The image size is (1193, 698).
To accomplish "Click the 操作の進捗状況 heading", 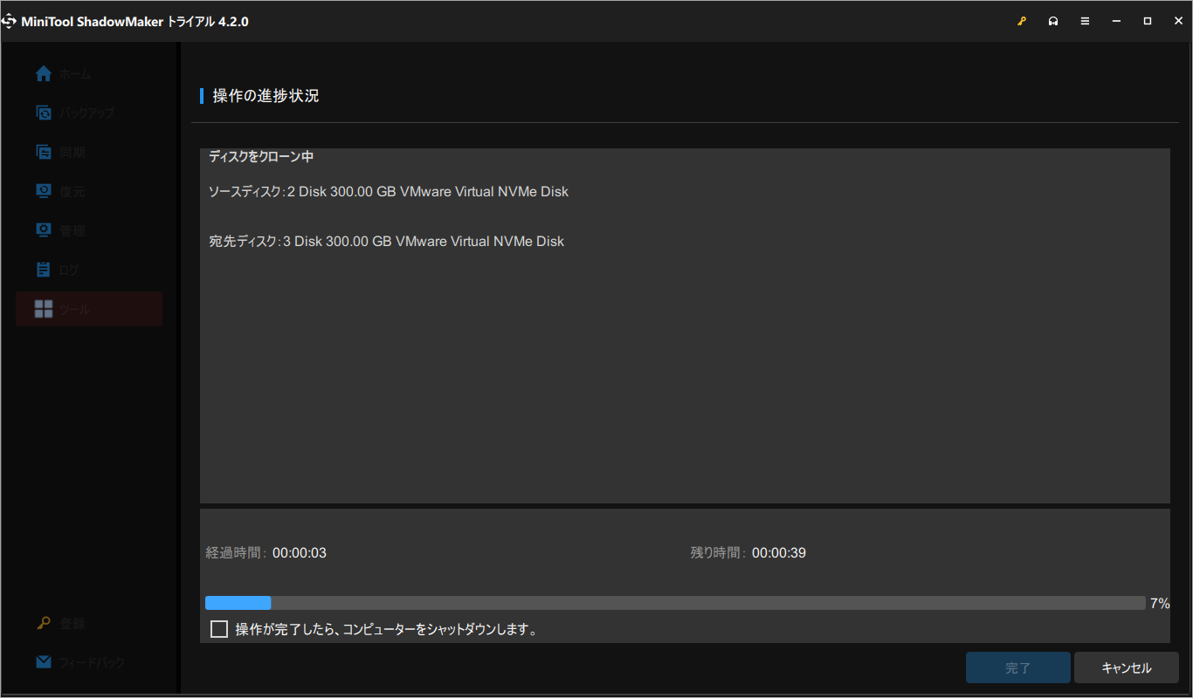I will [266, 96].
